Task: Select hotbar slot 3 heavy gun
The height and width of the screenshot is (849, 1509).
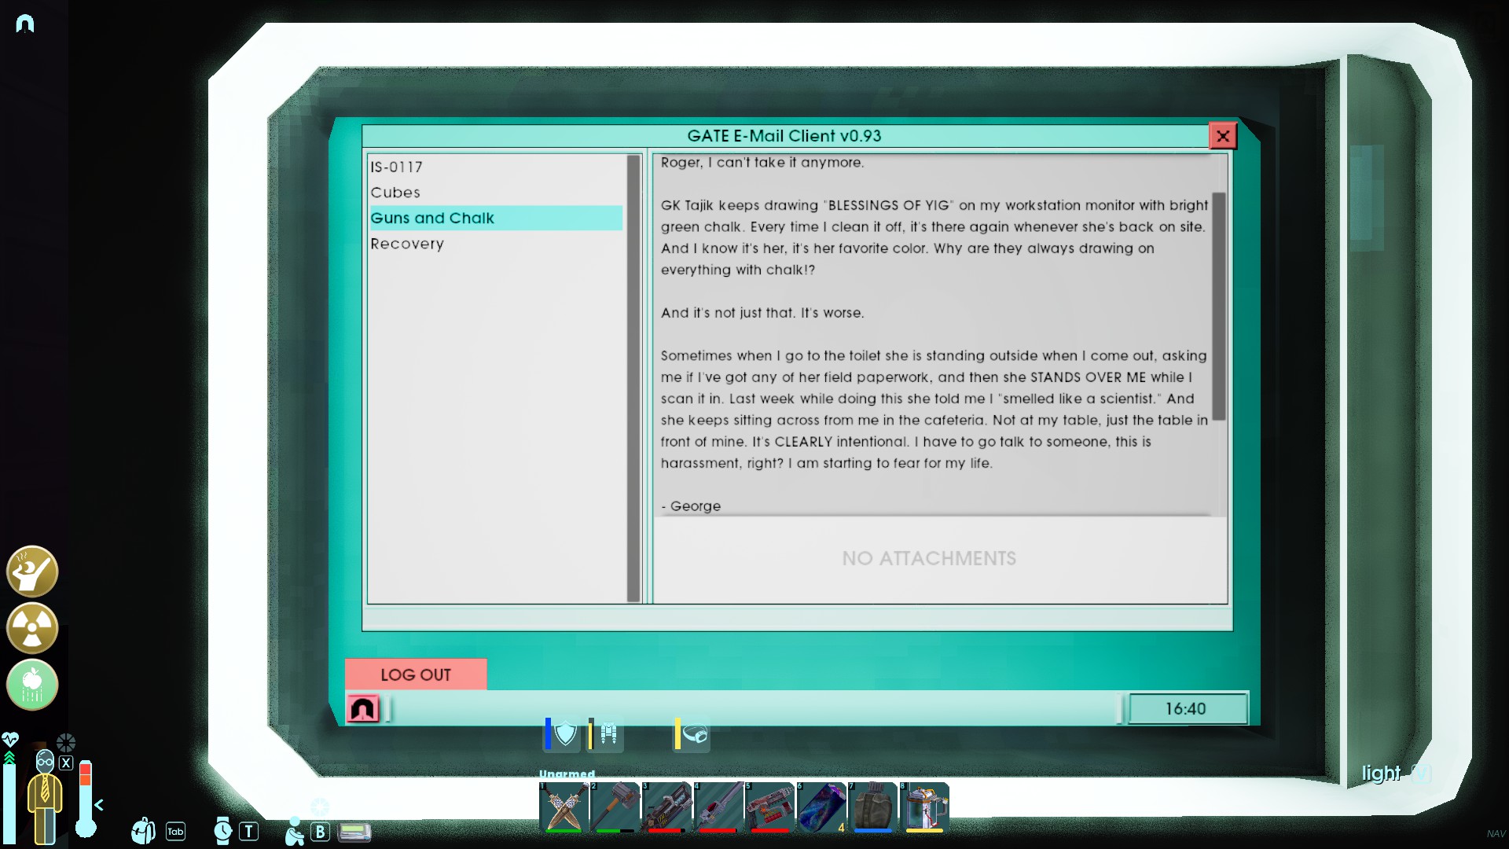Action: (666, 807)
